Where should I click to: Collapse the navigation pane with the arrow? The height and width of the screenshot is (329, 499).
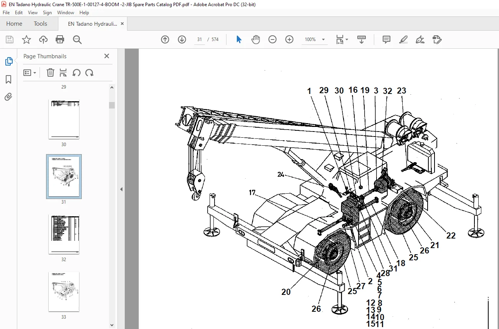(x=122, y=189)
